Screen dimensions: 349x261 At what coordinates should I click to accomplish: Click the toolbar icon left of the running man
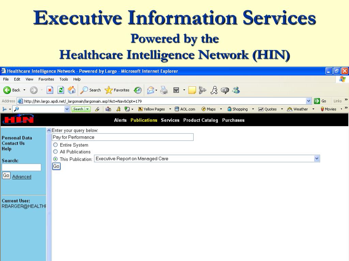[202, 90]
